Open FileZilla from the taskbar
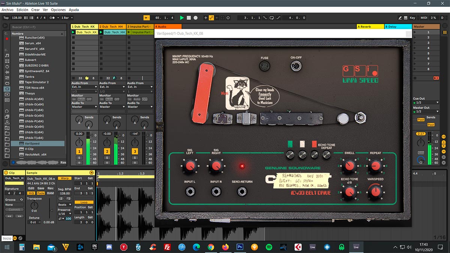This screenshot has height=253, width=450. tap(168, 247)
